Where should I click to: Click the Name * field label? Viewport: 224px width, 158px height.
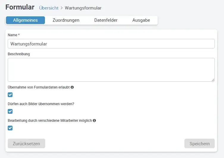(x=14, y=35)
